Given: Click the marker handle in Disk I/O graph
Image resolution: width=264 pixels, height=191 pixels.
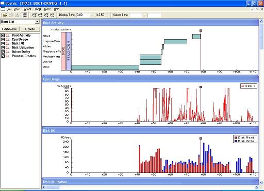Looking at the screenshot, I should pos(201,138).
